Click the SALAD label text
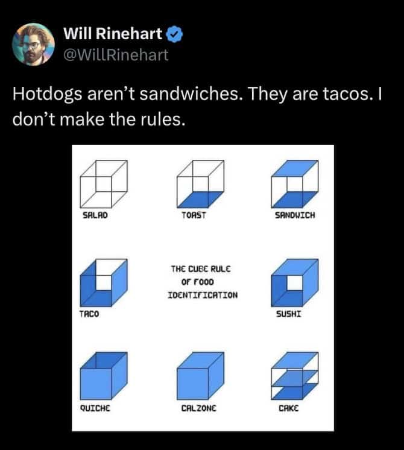 tap(95, 214)
